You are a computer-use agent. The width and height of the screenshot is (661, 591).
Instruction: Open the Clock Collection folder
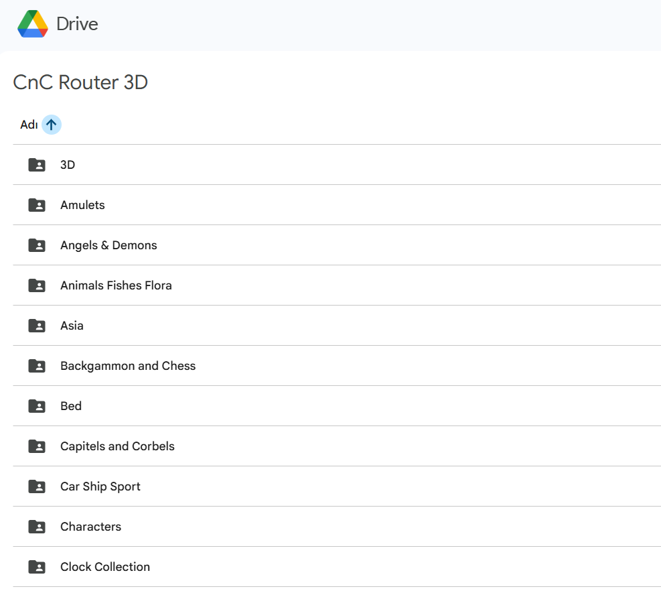(x=105, y=567)
